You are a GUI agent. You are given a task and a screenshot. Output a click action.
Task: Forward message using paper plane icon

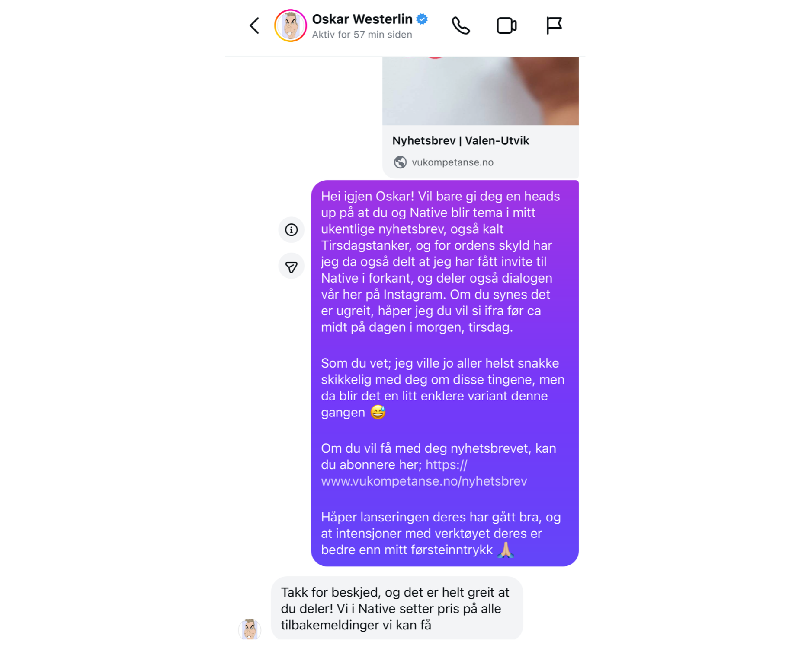click(291, 266)
